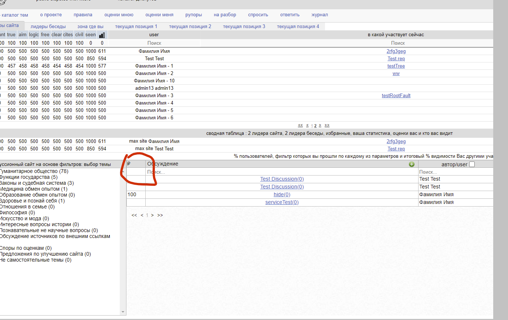
Task: Switch to the 'текущая позиция 2' tab
Action: tap(190, 27)
